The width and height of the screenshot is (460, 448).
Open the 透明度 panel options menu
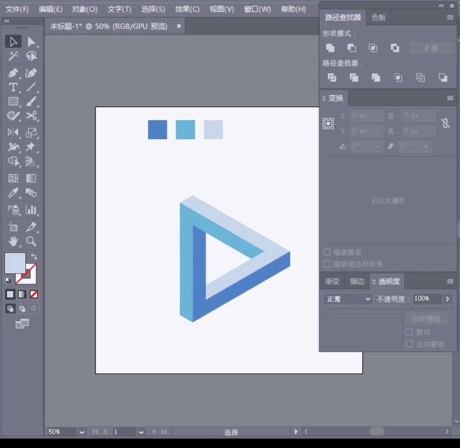tap(450, 281)
